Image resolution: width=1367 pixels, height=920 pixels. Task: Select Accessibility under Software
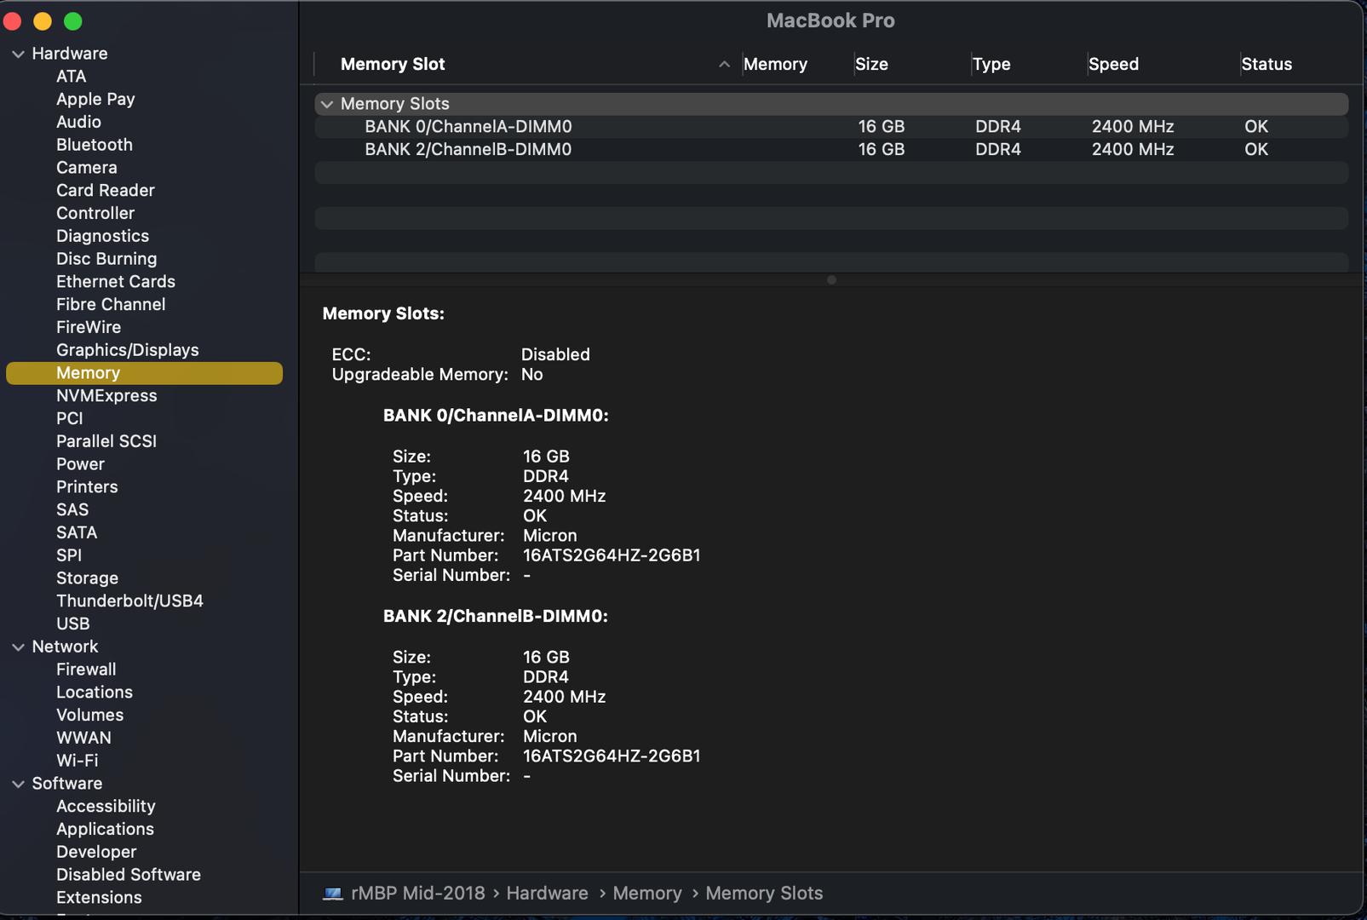pyautogui.click(x=106, y=807)
